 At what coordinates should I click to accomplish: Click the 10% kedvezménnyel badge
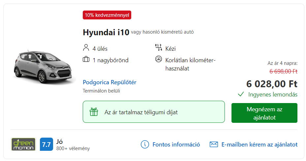107,15
